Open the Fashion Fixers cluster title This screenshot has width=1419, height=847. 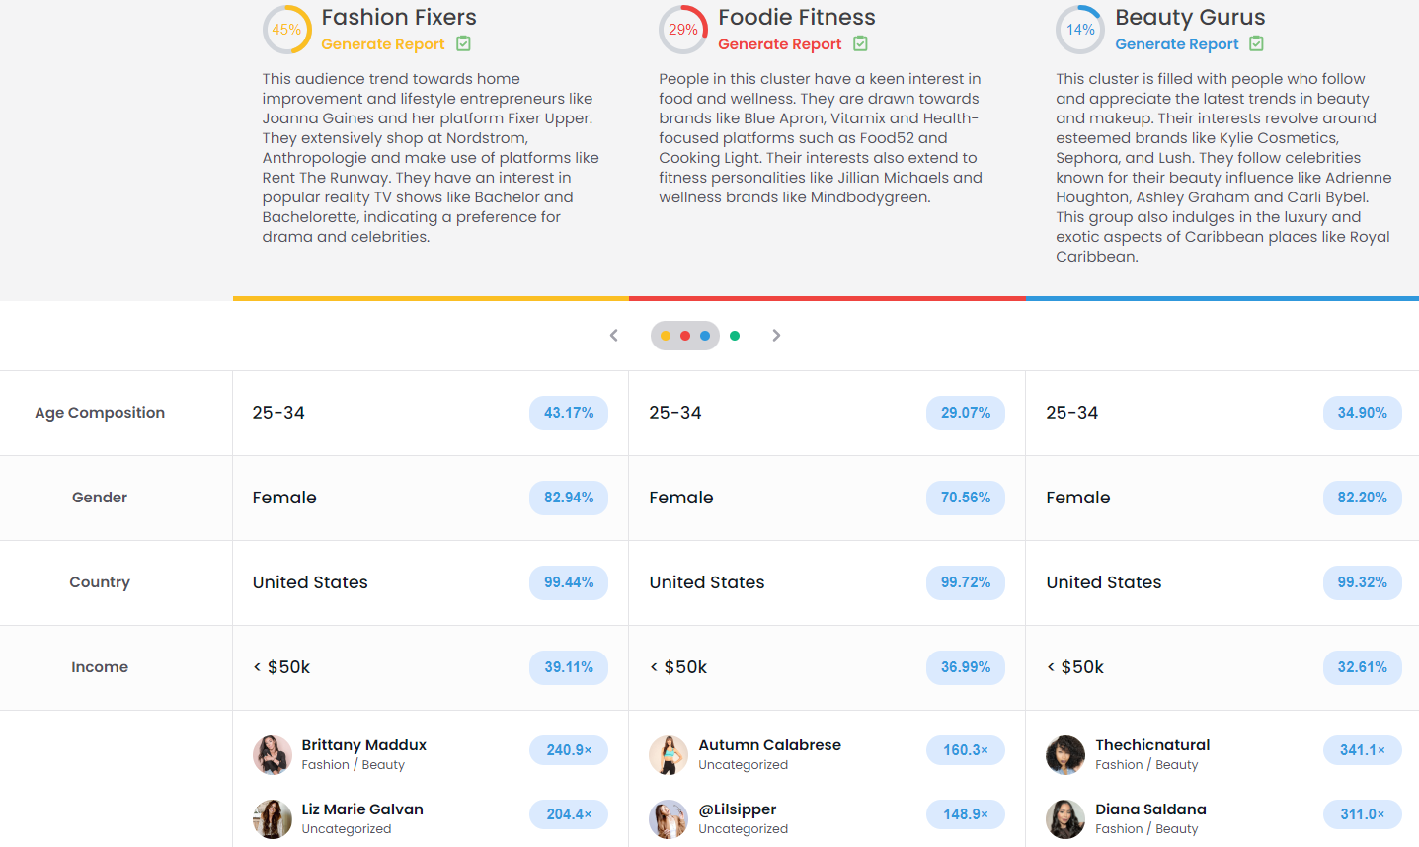[x=399, y=17]
